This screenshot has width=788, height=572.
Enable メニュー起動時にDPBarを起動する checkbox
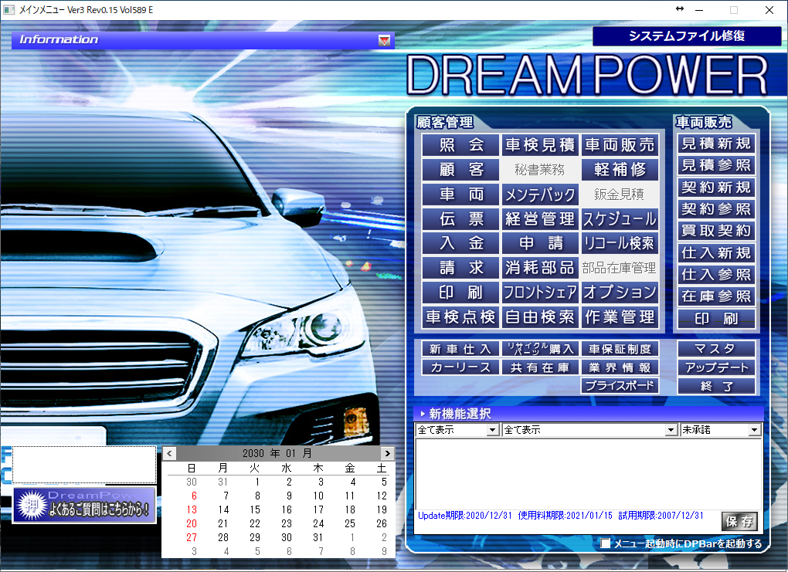606,543
